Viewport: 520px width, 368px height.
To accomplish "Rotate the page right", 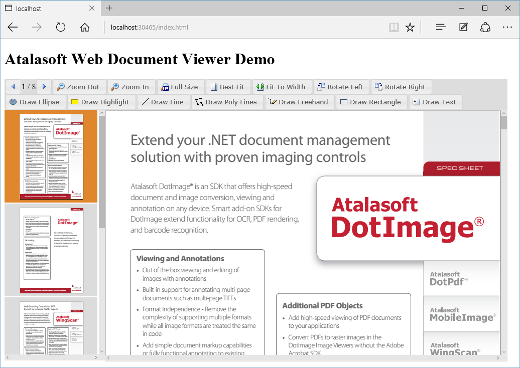I will (401, 87).
